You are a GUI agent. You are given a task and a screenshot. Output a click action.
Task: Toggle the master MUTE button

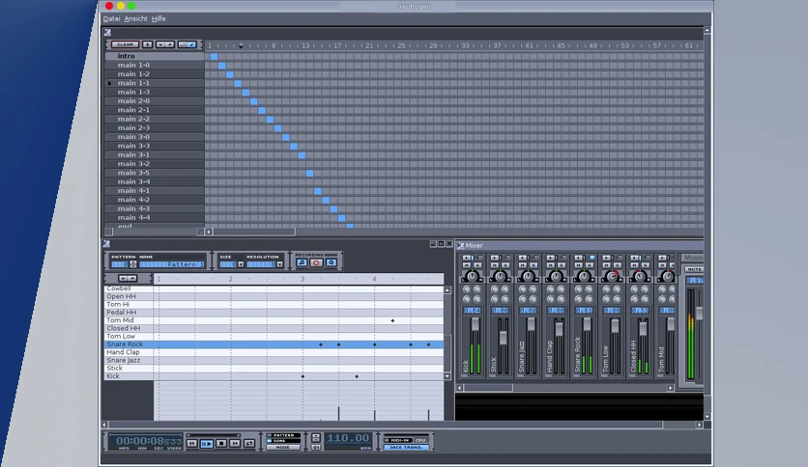tap(694, 269)
